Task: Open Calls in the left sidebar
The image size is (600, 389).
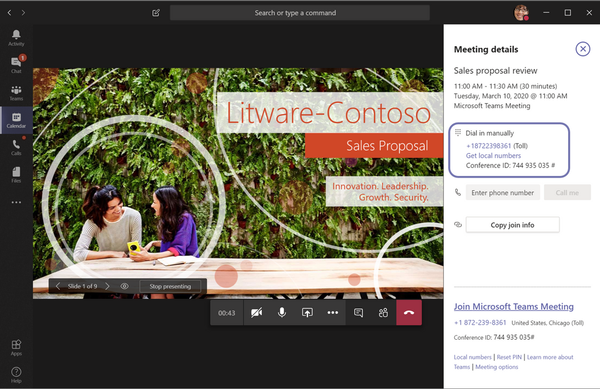Action: click(x=16, y=148)
